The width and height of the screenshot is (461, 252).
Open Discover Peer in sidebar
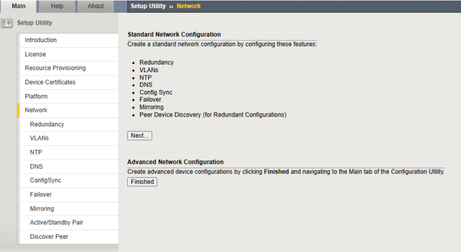69,236
